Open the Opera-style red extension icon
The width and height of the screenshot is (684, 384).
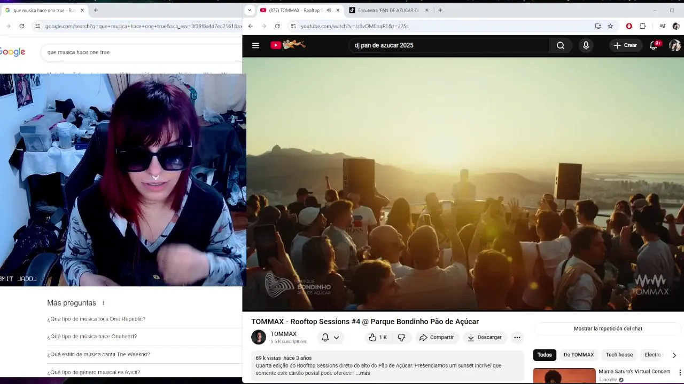pos(629,26)
